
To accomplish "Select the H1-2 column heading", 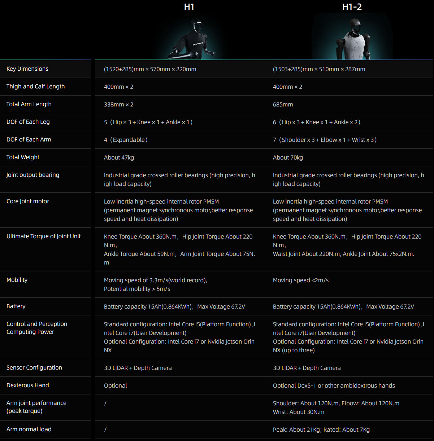I will 352,7.
